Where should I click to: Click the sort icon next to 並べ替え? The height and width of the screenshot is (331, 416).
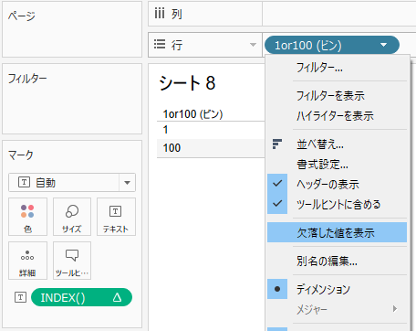pyautogui.click(x=277, y=144)
